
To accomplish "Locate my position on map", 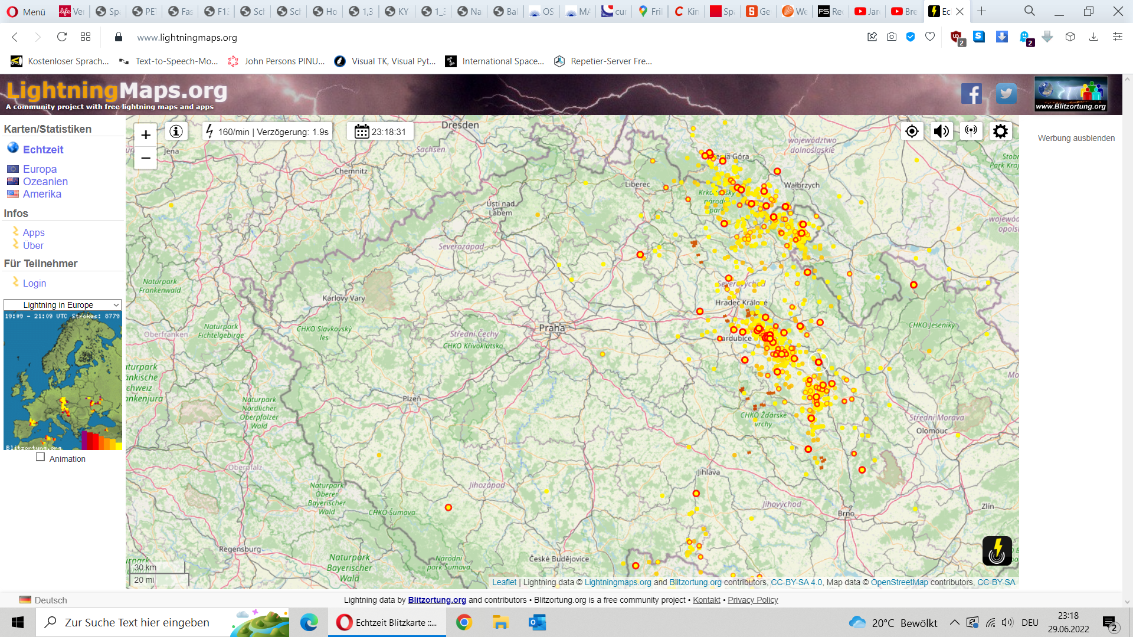I will (x=912, y=131).
